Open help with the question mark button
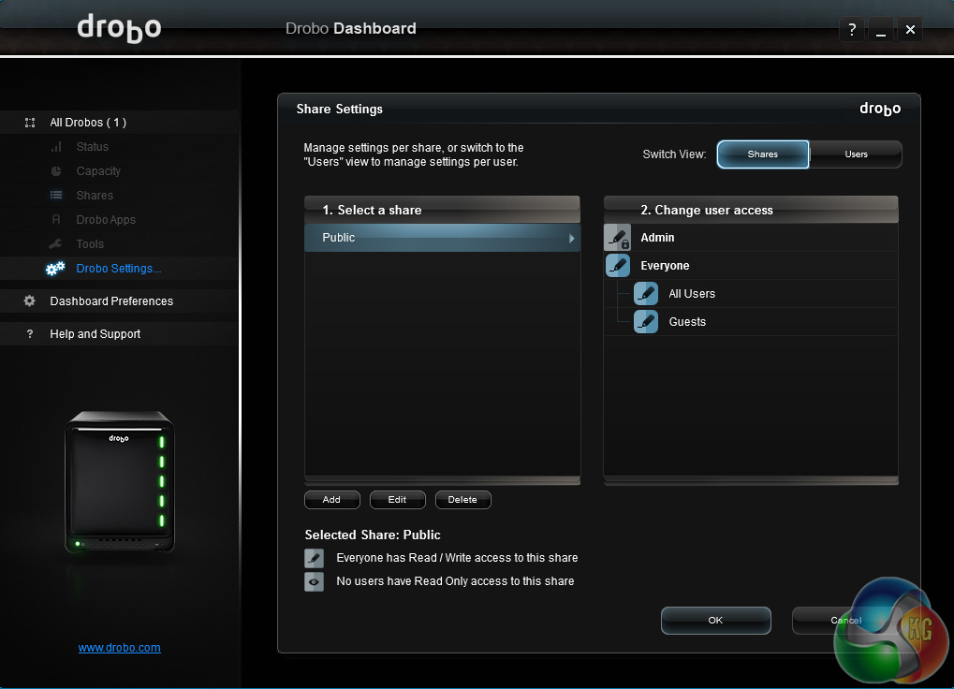 pos(851,30)
